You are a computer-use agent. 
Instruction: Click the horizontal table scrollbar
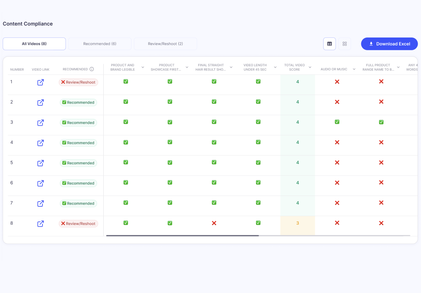click(182, 236)
